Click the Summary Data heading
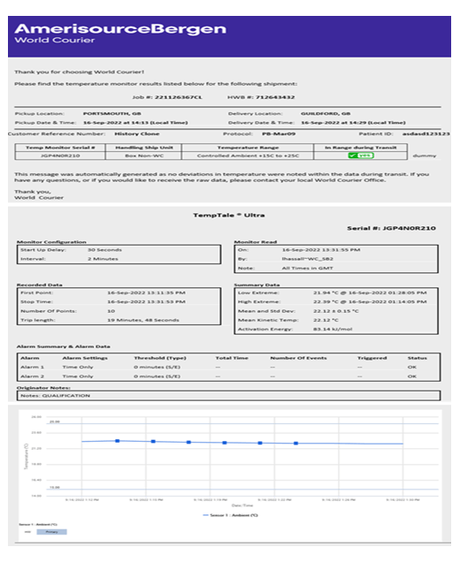 click(257, 285)
